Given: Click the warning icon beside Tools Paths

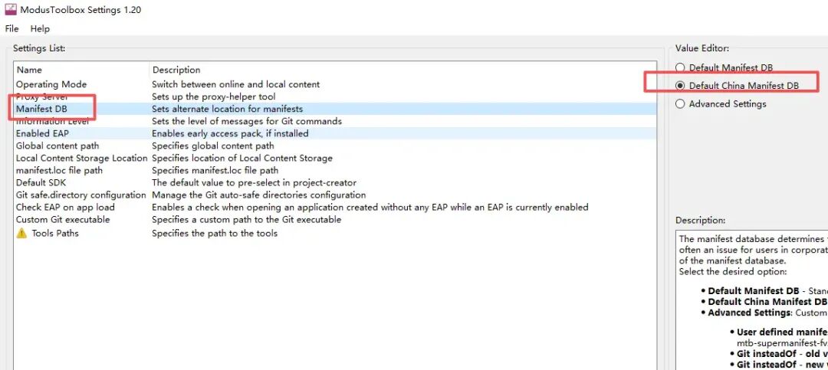Looking at the screenshot, I should click(x=21, y=234).
